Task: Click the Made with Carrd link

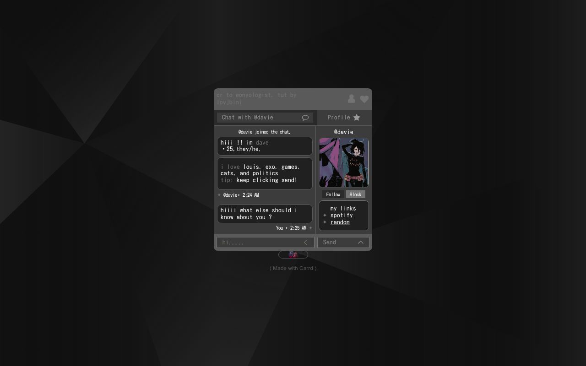Action: [293, 268]
